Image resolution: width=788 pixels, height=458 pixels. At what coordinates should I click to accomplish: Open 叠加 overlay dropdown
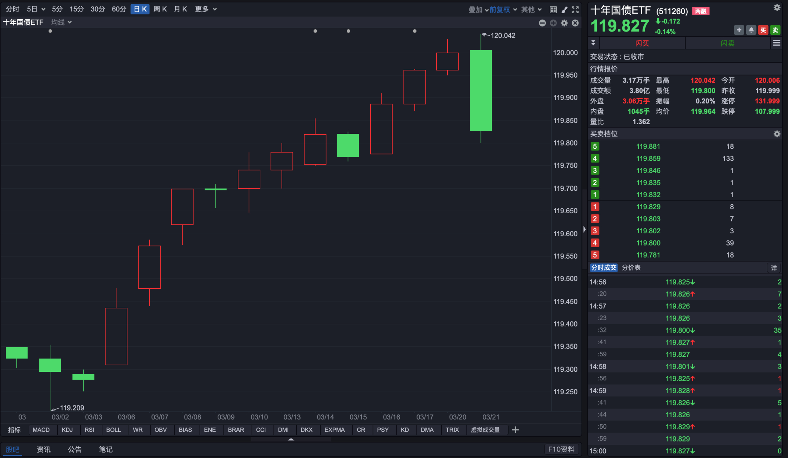pos(478,10)
